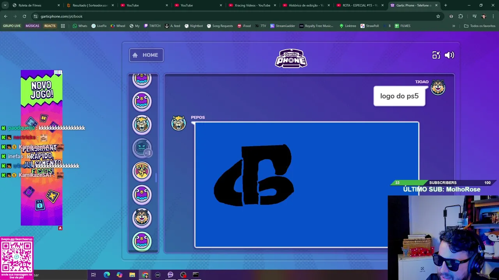The height and width of the screenshot is (280, 499).
Task: Open the GRUPO LIVE bookmark
Action: tap(12, 26)
